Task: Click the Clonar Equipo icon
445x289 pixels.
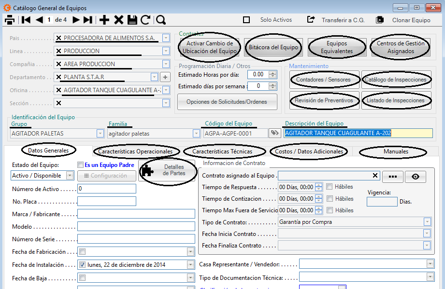Action: click(x=380, y=20)
